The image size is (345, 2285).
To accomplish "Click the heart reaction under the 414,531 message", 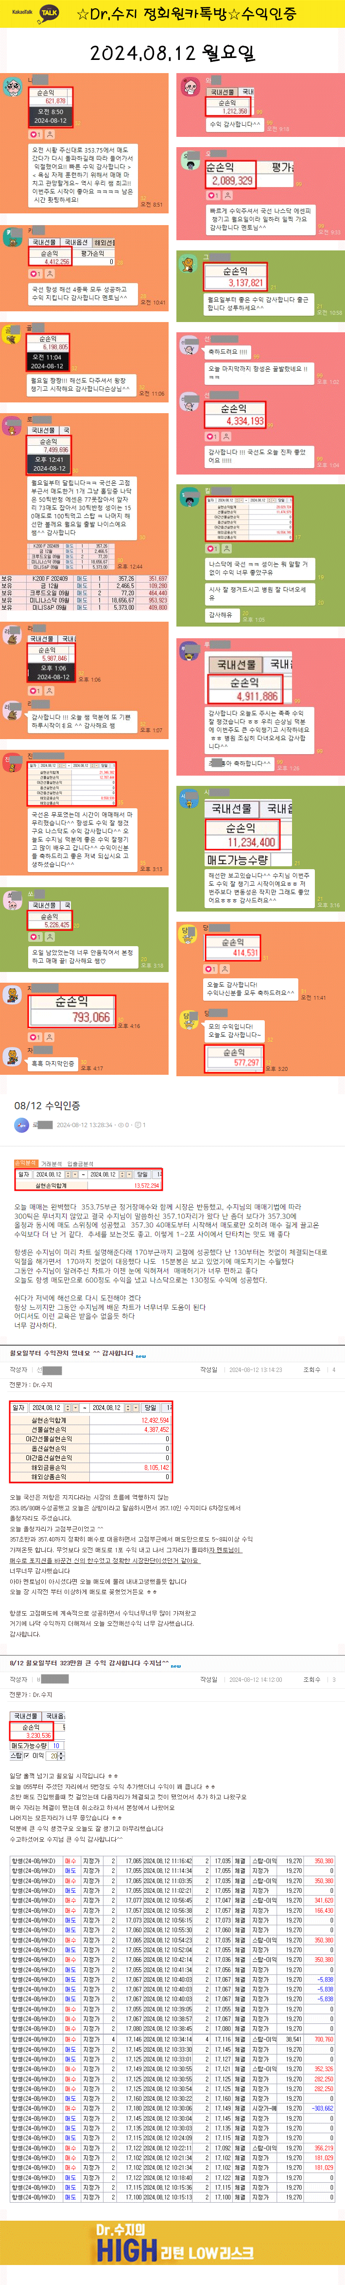I will [x=211, y=969].
